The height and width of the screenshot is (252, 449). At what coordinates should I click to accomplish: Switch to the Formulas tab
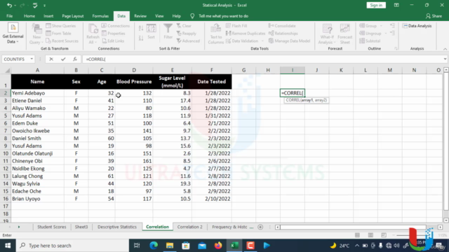click(100, 16)
